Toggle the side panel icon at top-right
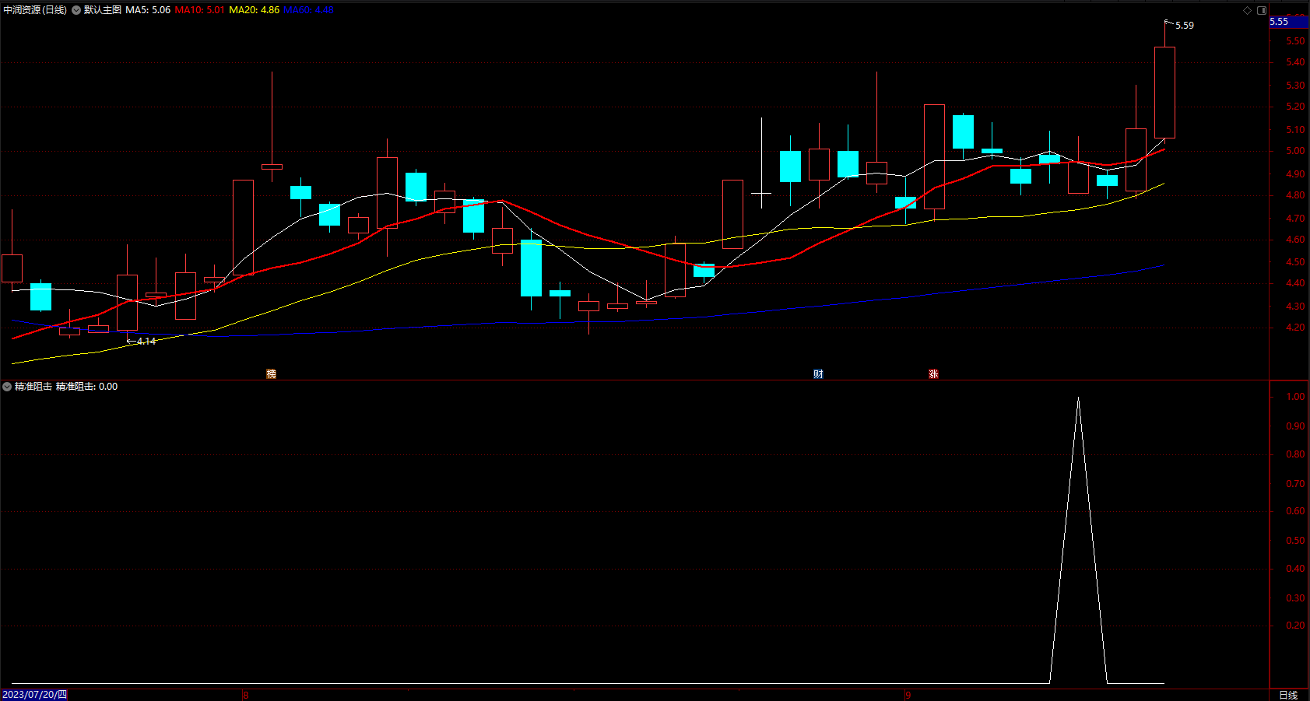Screen dimensions: 1310x701 pos(1262,10)
